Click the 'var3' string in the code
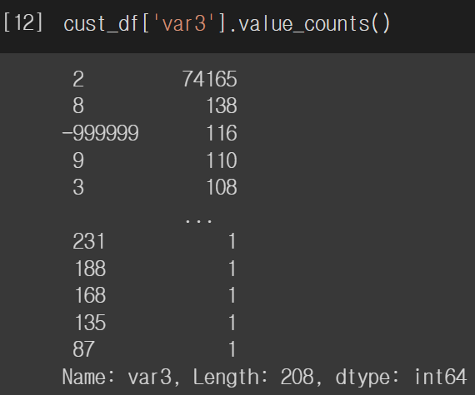This screenshot has width=475, height=395. (x=184, y=23)
